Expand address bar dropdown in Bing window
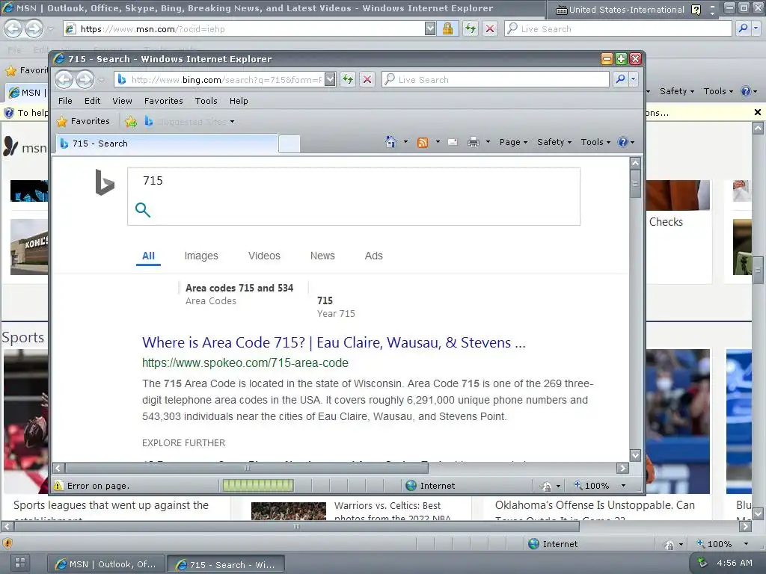The width and height of the screenshot is (766, 574). (330, 79)
